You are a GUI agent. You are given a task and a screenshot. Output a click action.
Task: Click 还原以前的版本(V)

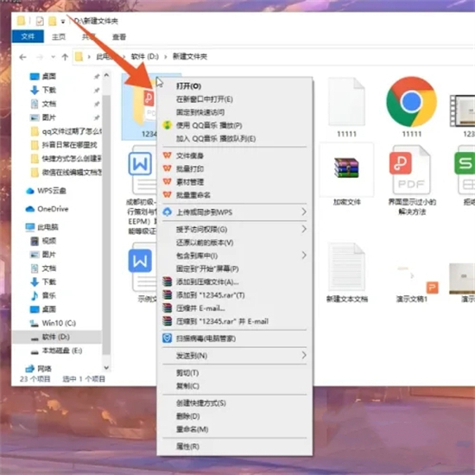click(234, 243)
